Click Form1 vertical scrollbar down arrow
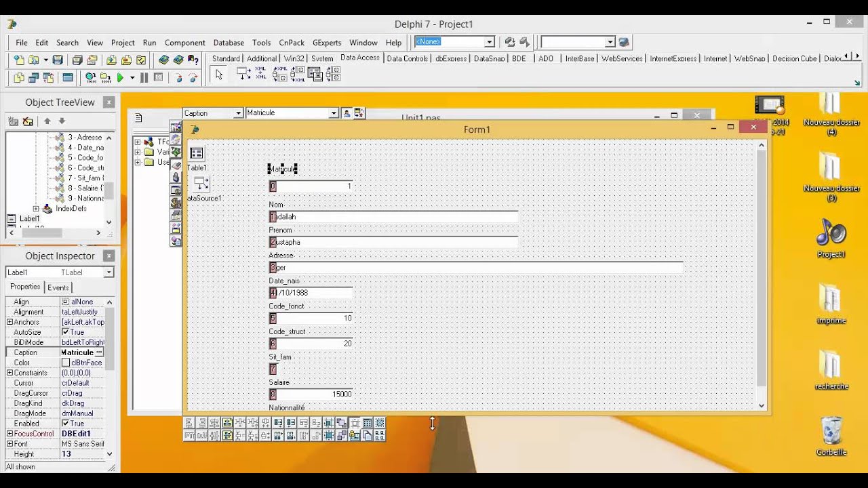 point(762,405)
